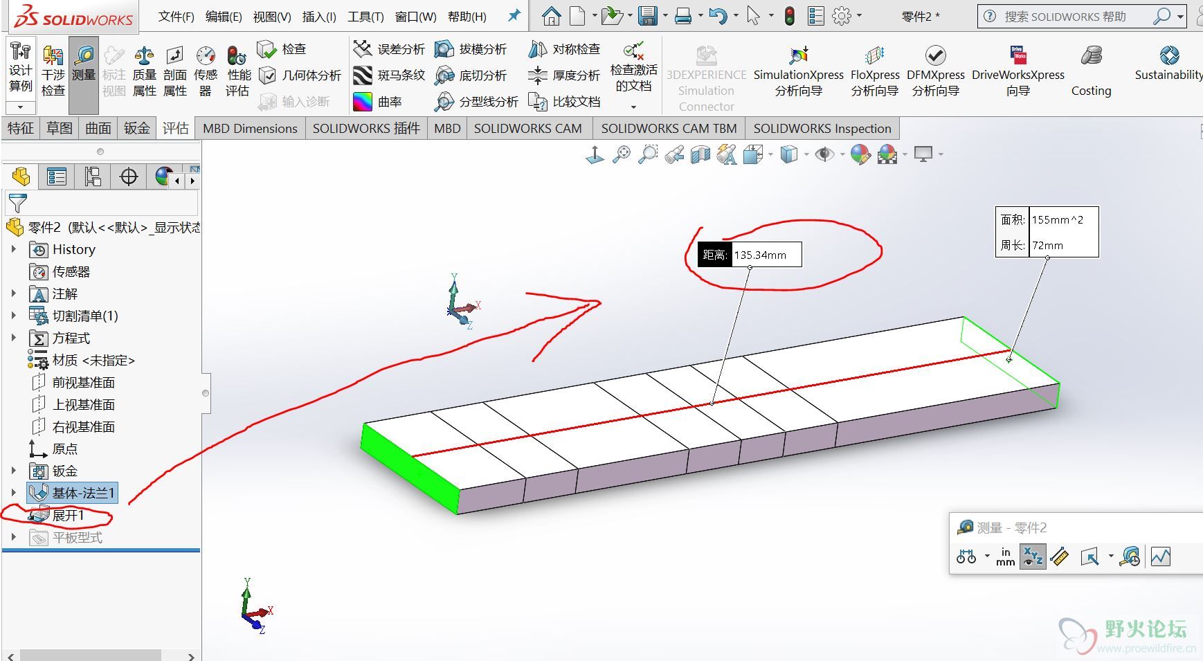
Task: Toggle in/mm units in Measure panel
Action: [1005, 556]
